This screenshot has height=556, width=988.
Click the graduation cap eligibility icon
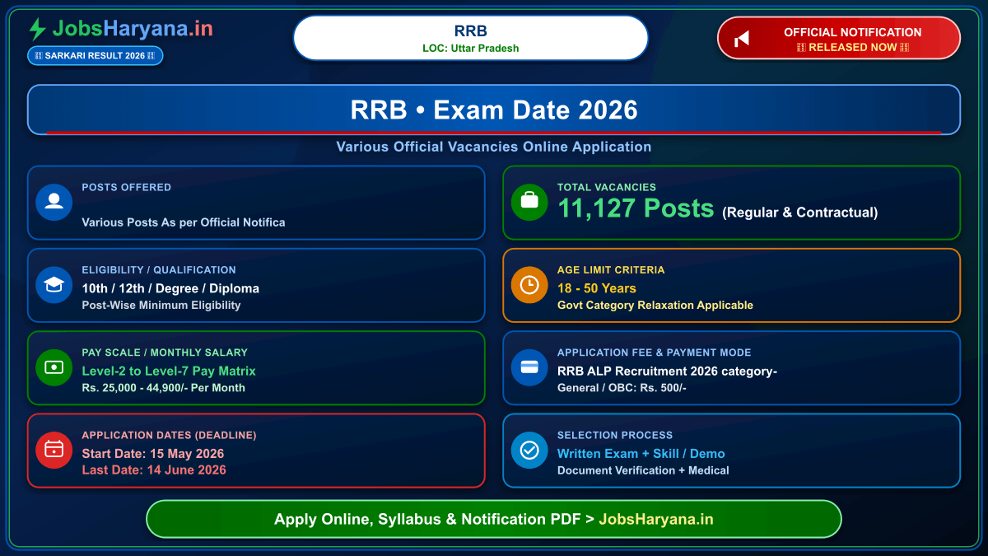pyautogui.click(x=54, y=285)
